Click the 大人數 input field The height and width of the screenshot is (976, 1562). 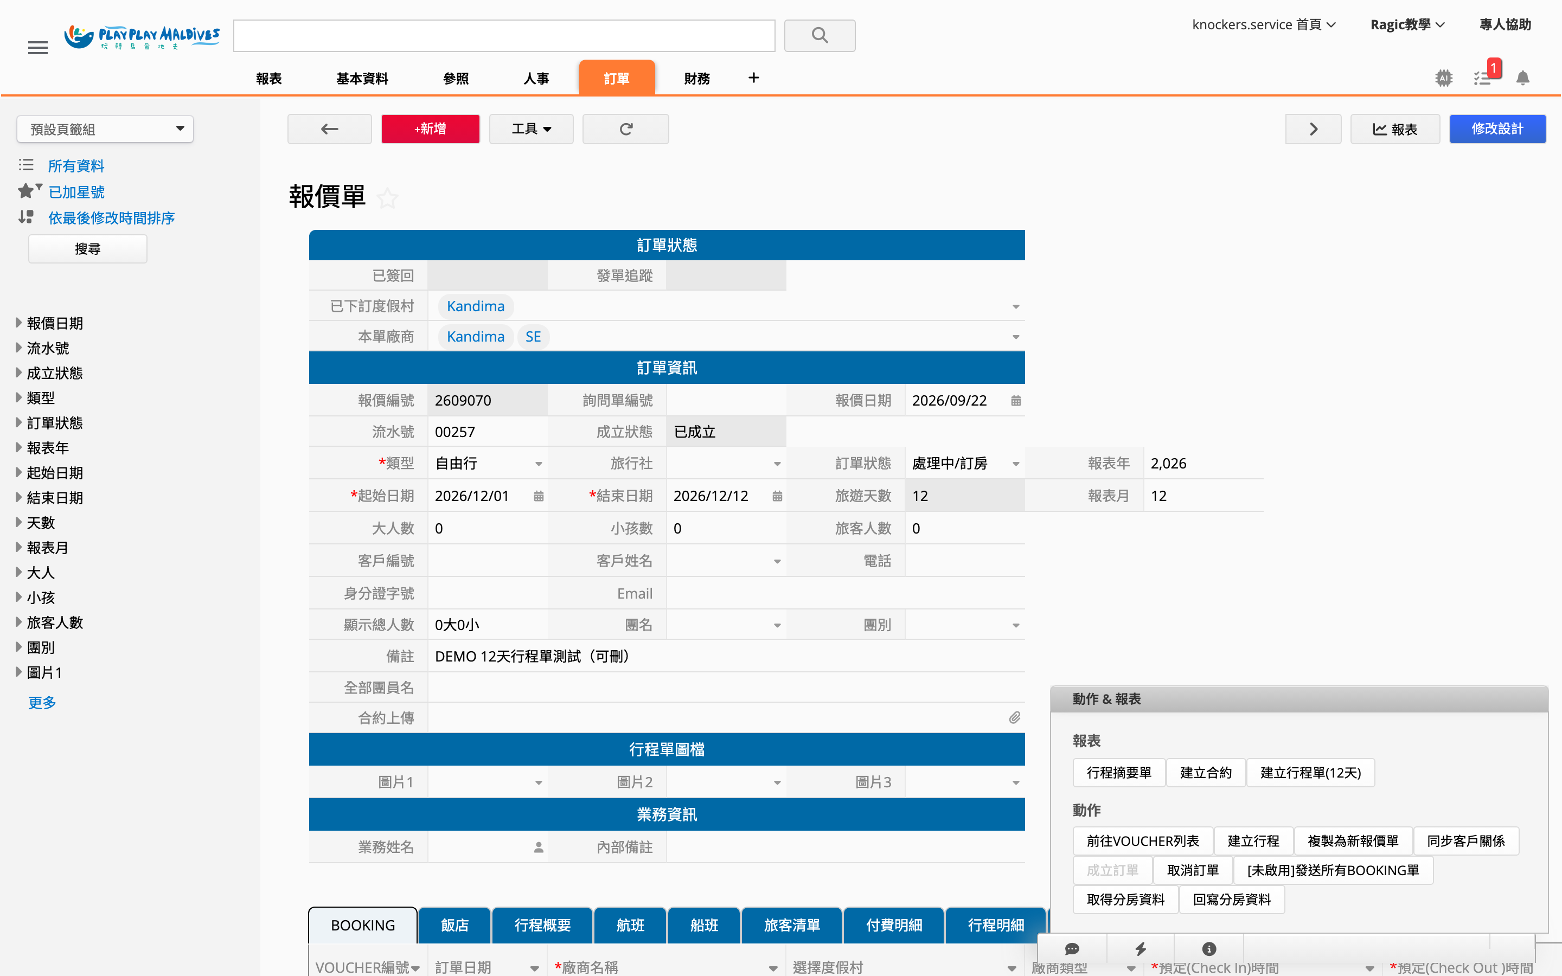[488, 528]
